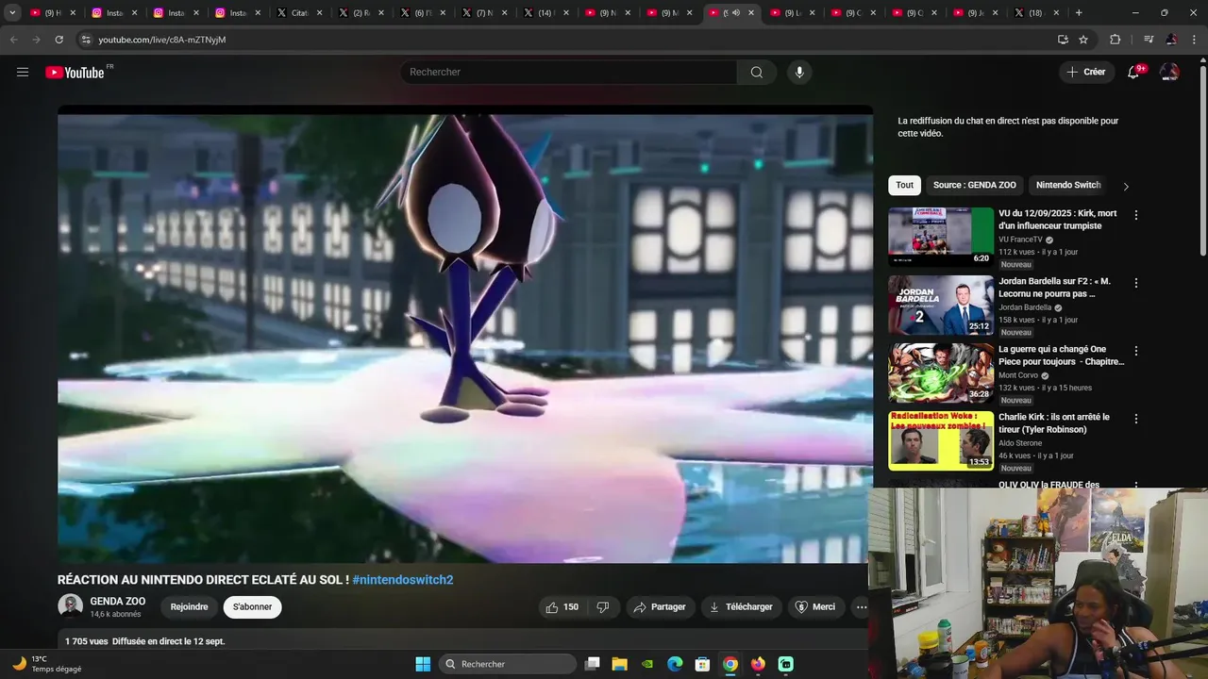The height and width of the screenshot is (679, 1208).
Task: Click the magnifier search button
Action: click(x=756, y=72)
